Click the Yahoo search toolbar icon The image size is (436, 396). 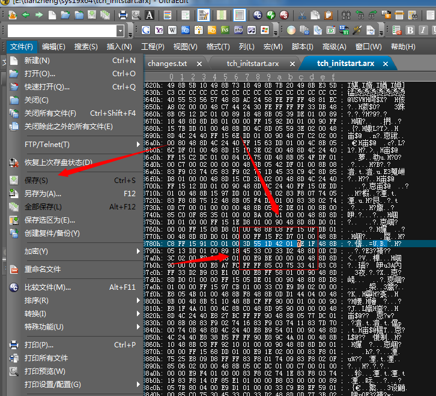tap(159, 30)
